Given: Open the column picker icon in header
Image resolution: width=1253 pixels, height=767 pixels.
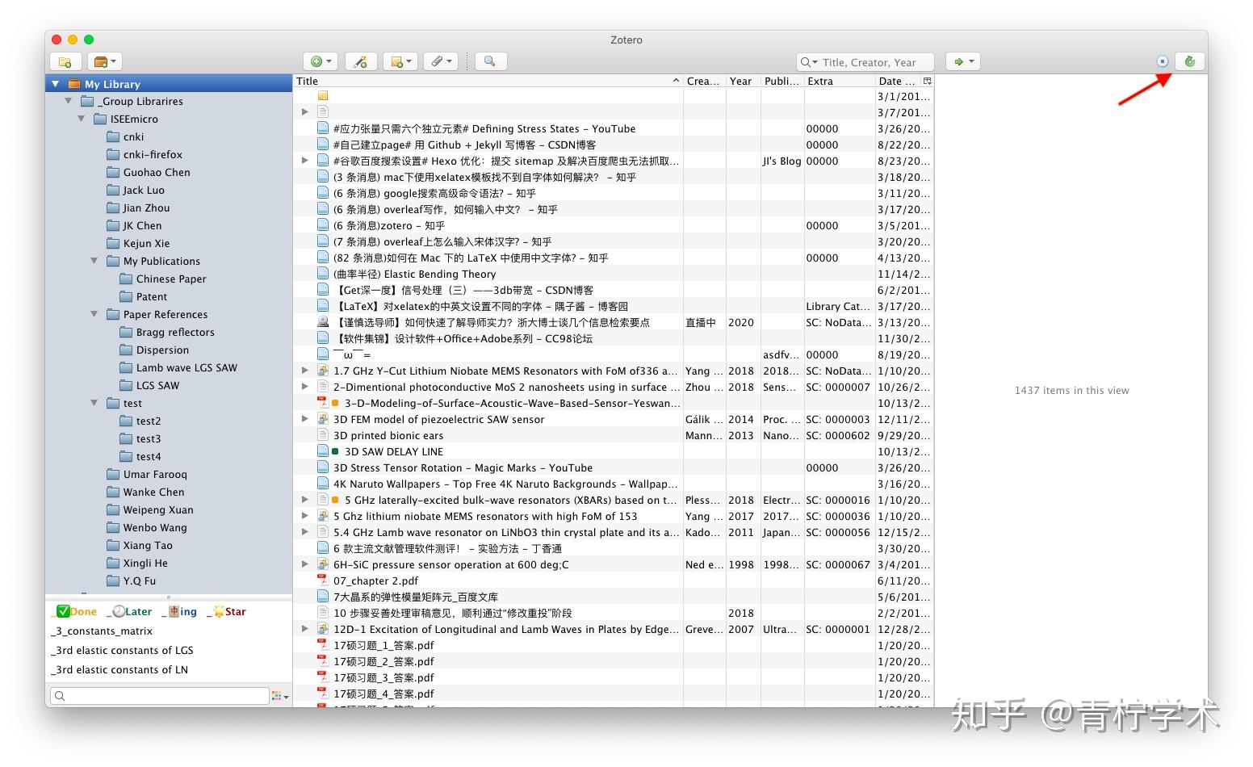Looking at the screenshot, I should click(x=927, y=81).
